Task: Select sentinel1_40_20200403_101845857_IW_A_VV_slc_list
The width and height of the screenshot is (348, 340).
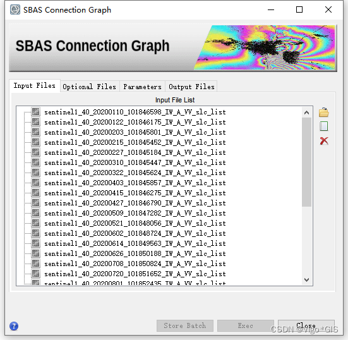Action: [135, 183]
